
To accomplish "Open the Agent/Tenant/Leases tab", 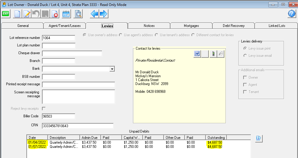I will tap(65, 26).
